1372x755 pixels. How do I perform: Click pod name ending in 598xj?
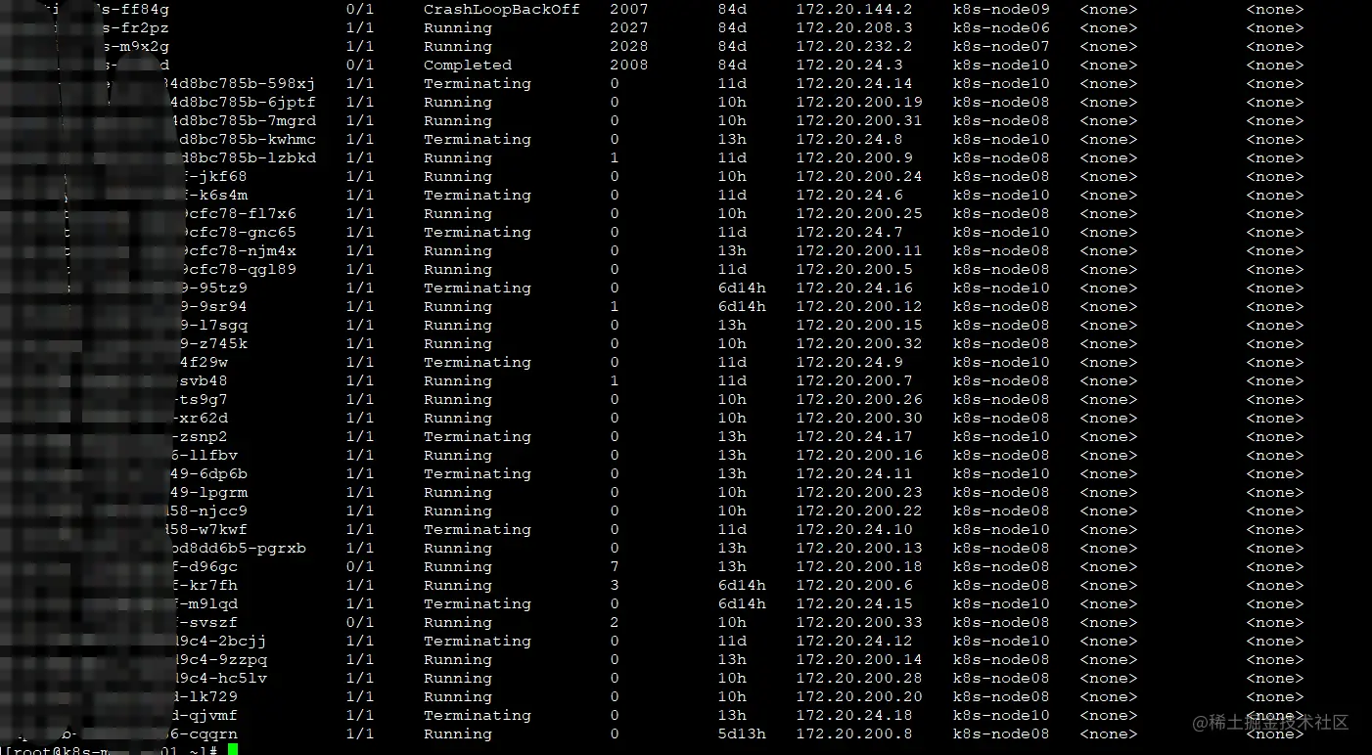pyautogui.click(x=242, y=84)
